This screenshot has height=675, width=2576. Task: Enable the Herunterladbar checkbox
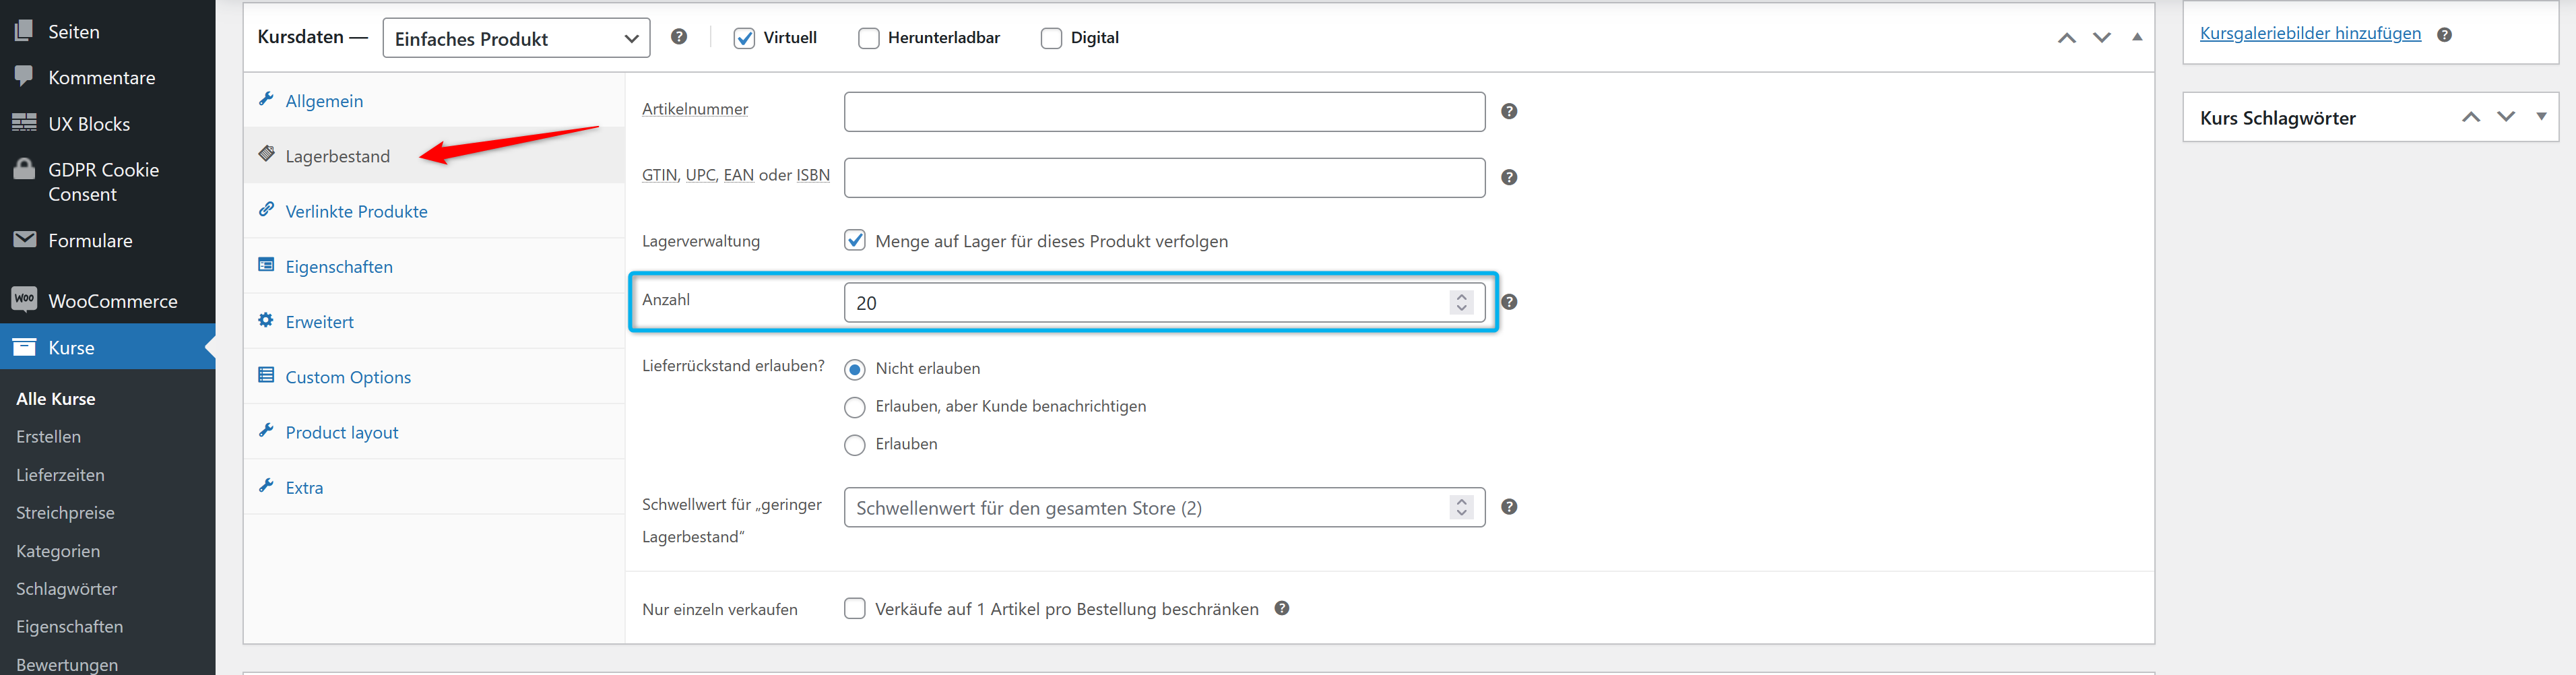(869, 38)
